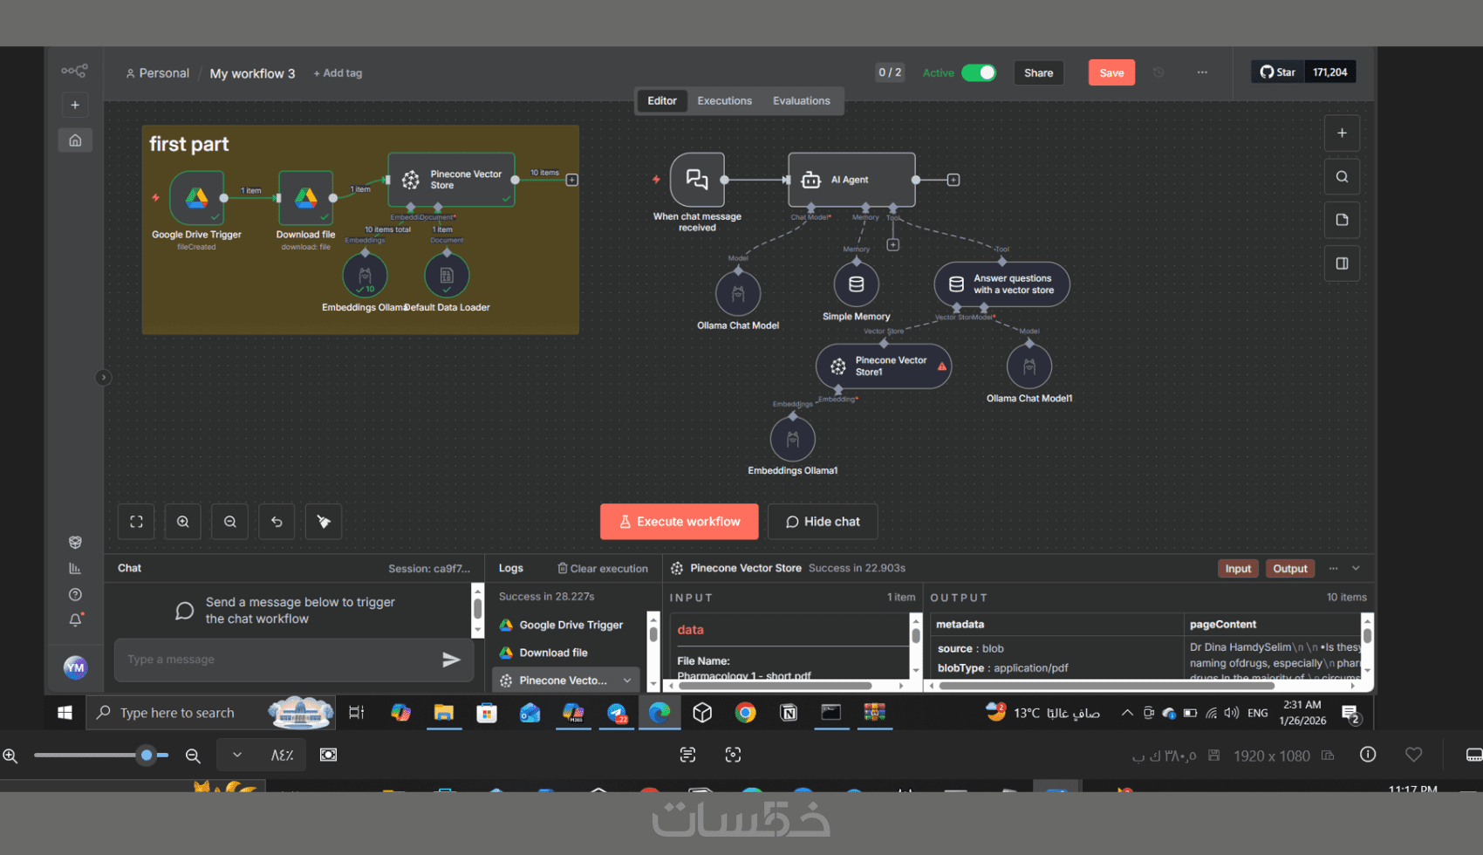Click the Hide chat button
Screen dimensions: 1483x855
pyautogui.click(x=823, y=522)
